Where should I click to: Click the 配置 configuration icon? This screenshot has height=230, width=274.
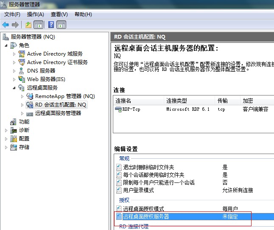pyautogui.click(x=13, y=139)
